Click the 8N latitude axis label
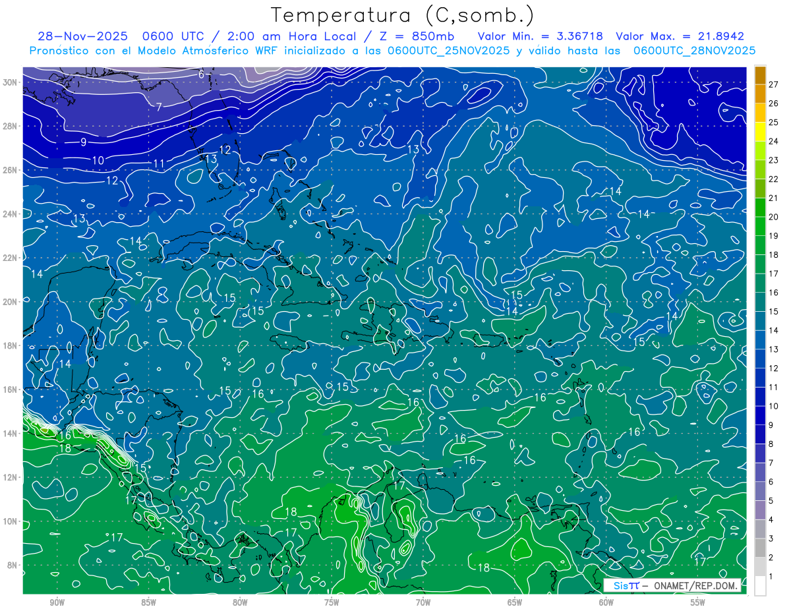This screenshot has width=791, height=611. pos(13,565)
